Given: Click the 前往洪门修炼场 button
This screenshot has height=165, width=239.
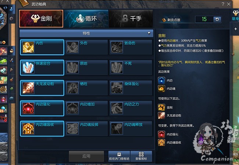Looking at the screenshot, I should 119,156.
